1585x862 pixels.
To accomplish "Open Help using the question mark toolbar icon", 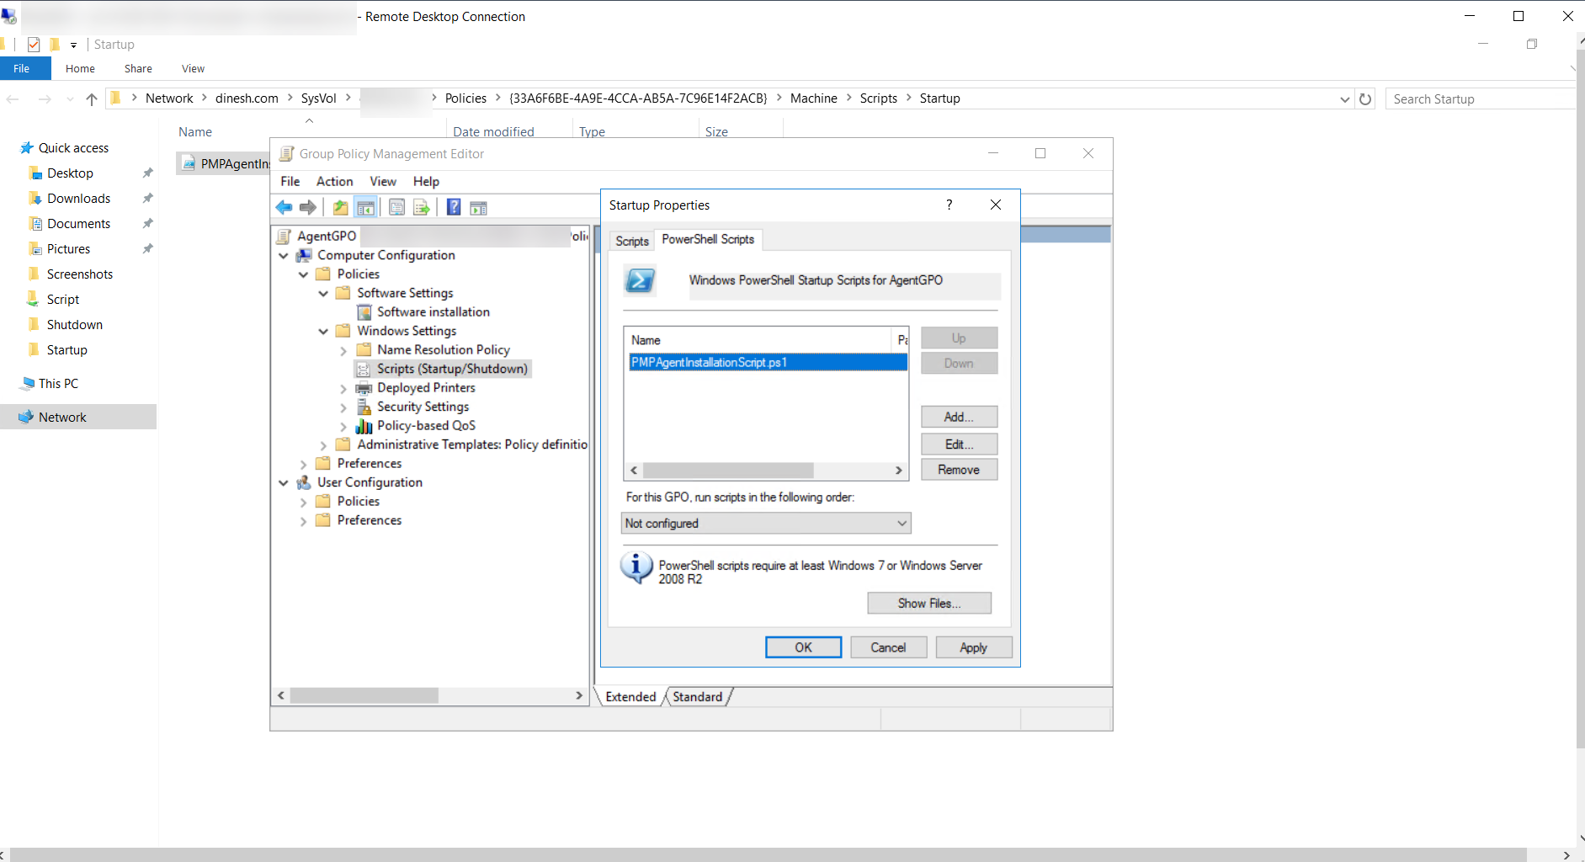I will (454, 207).
